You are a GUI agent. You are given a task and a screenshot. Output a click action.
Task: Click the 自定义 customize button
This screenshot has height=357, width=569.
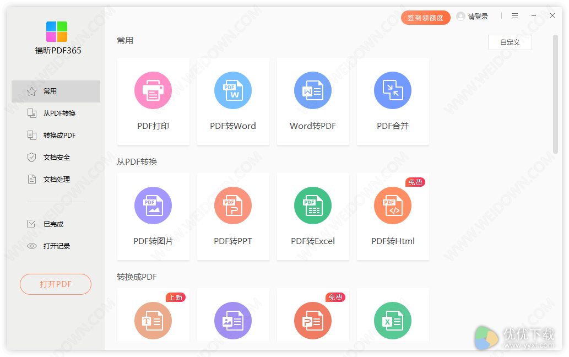click(510, 42)
